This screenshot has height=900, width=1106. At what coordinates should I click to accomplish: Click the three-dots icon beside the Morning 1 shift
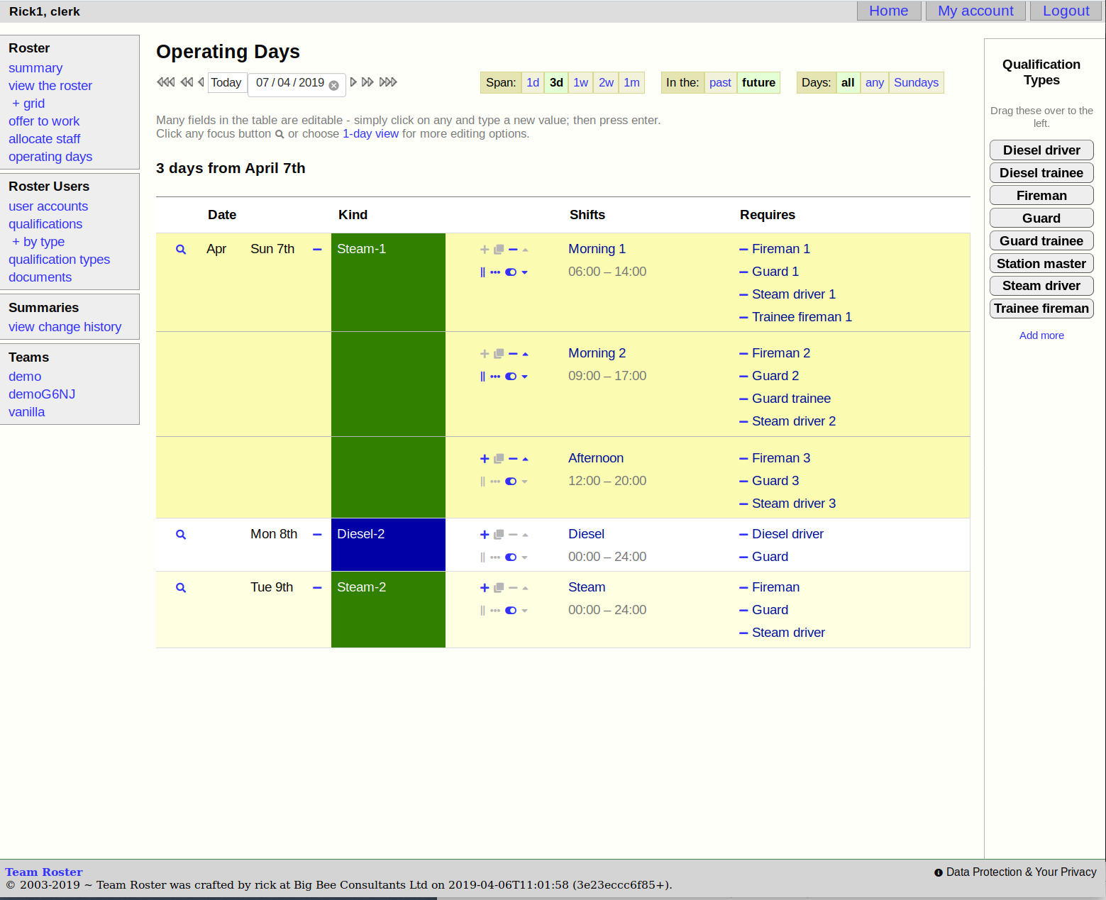point(495,272)
